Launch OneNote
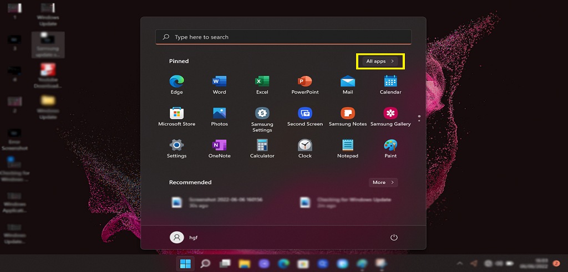The height and width of the screenshot is (272, 568). click(219, 148)
